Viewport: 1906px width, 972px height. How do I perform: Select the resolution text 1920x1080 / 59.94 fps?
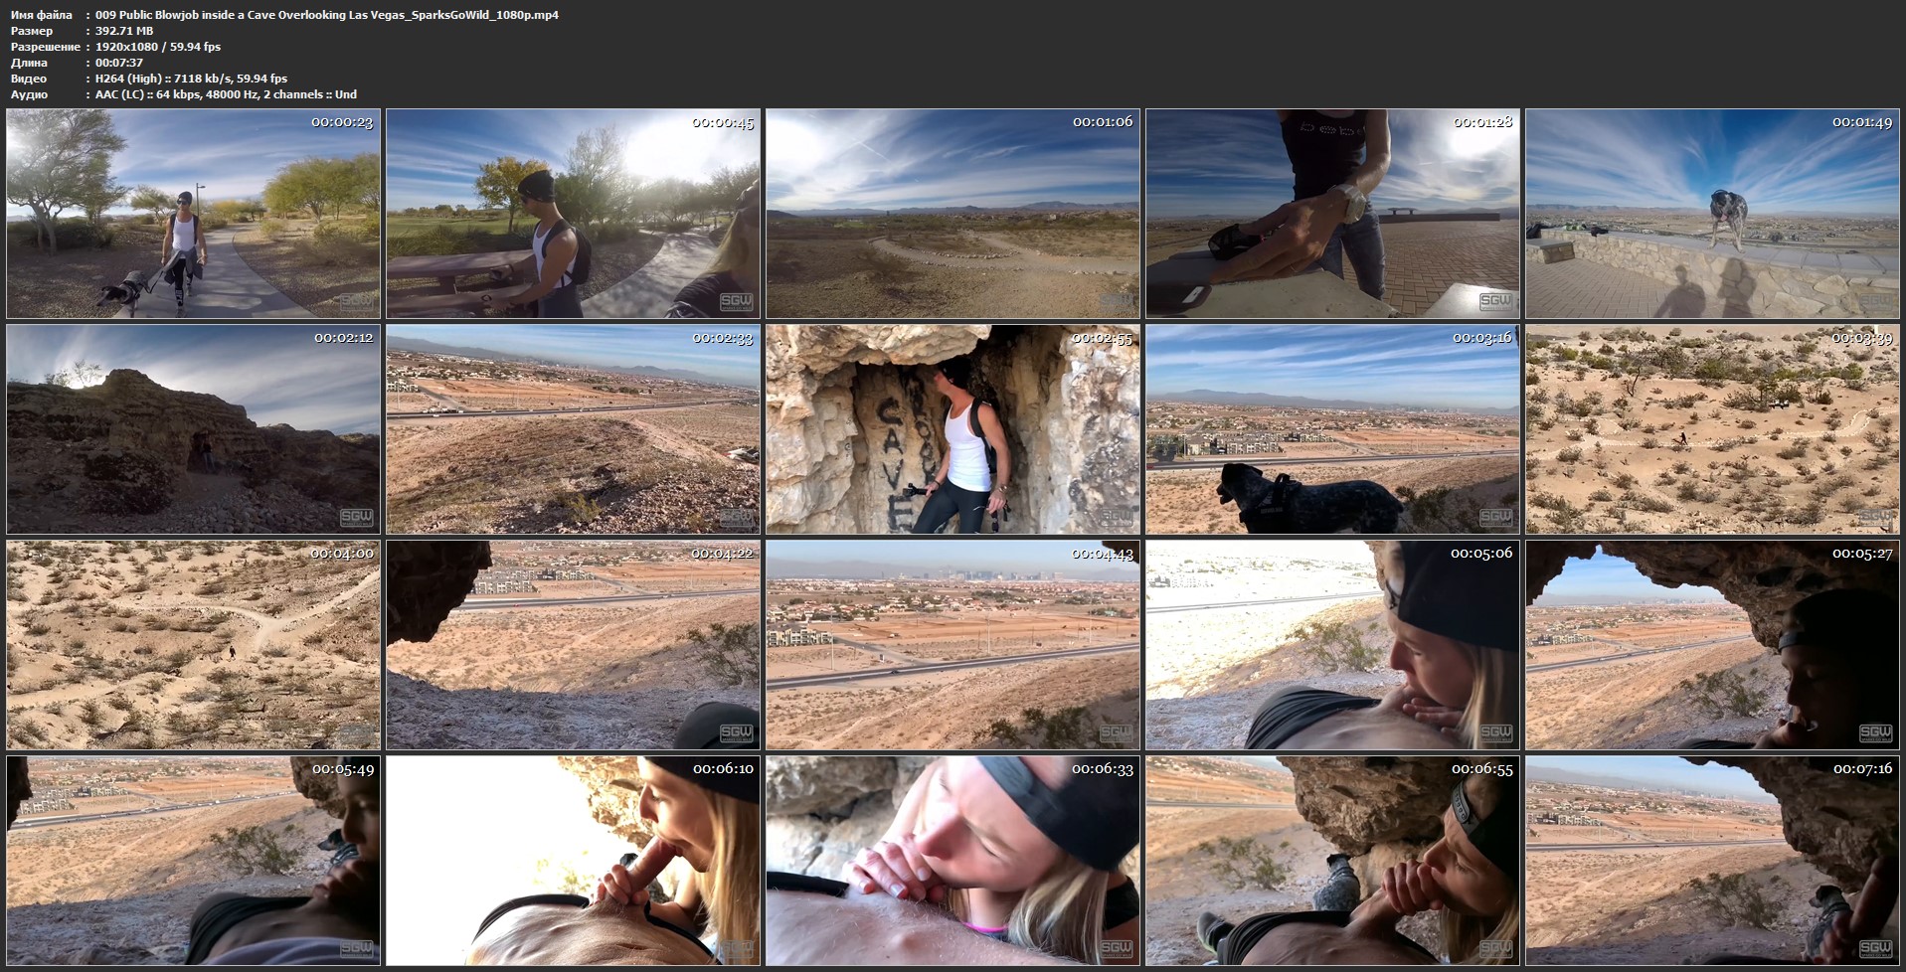158,47
